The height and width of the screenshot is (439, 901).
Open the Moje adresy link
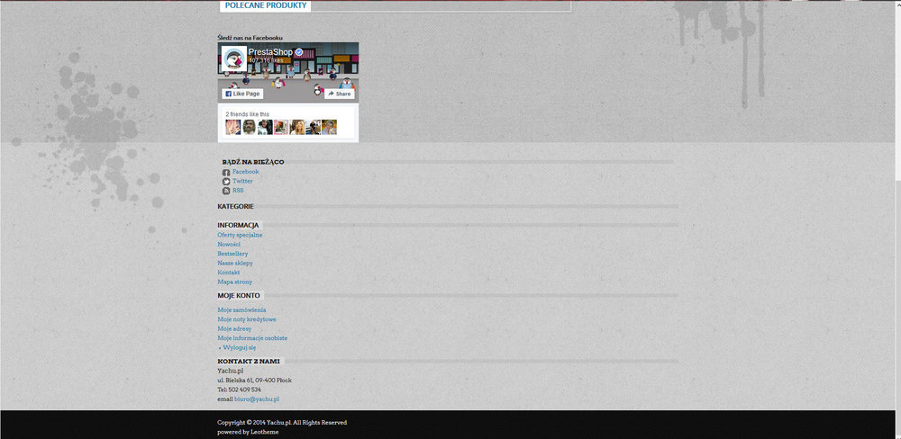[x=234, y=329]
